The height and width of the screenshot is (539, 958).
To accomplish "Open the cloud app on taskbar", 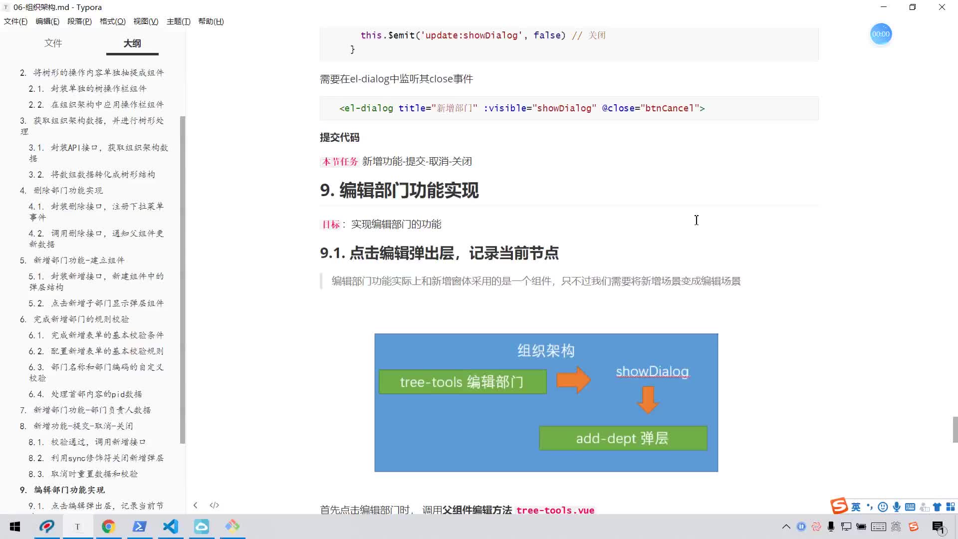I will click(x=202, y=527).
